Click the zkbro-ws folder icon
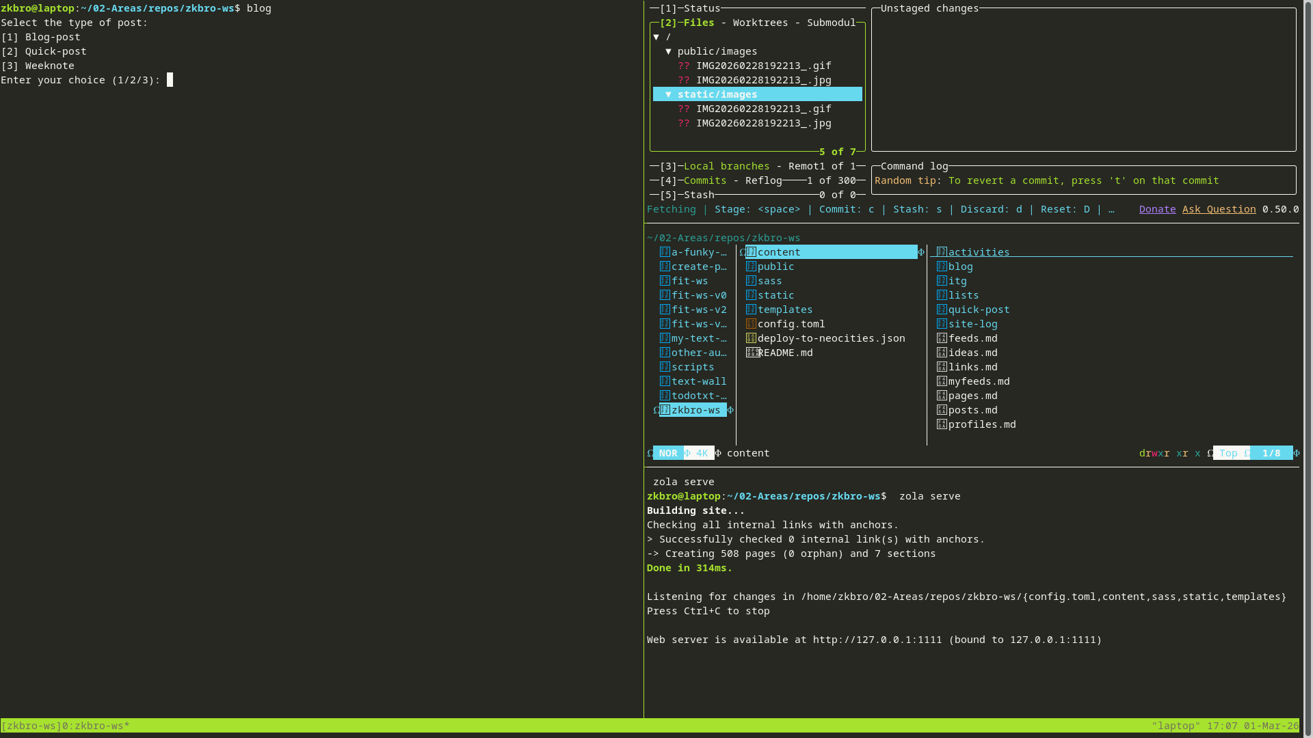The height and width of the screenshot is (738, 1313). tap(665, 410)
